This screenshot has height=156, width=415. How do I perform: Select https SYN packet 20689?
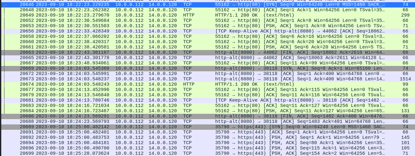[x=207, y=127]
